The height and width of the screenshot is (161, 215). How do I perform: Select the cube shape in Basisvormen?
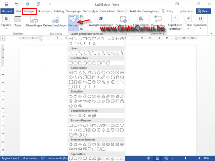(x=122, y=78)
